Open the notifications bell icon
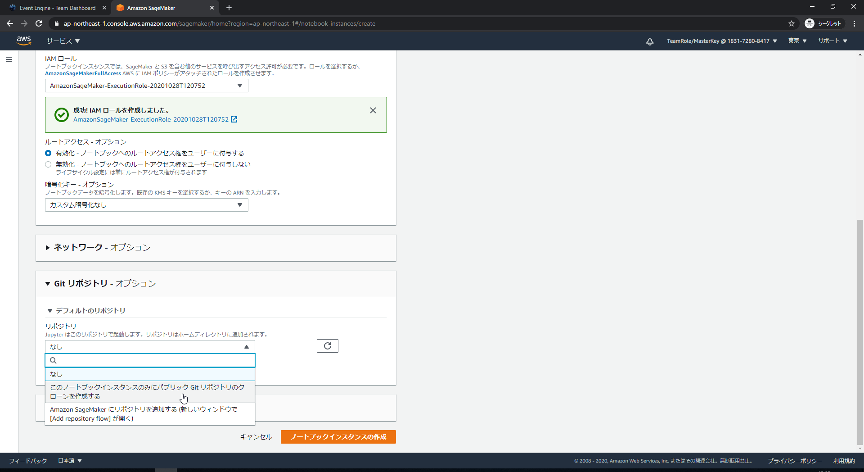 [x=650, y=41]
